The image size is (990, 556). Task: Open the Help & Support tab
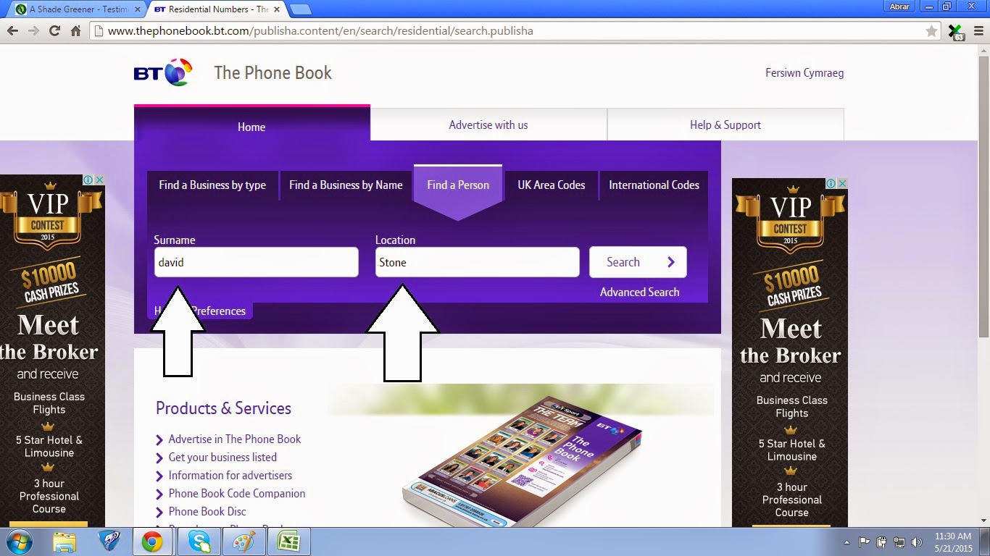point(725,125)
